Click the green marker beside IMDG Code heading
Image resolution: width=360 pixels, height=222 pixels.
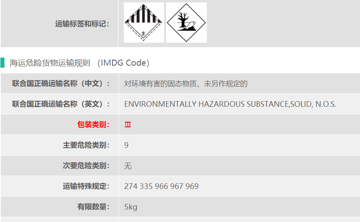tap(3, 63)
